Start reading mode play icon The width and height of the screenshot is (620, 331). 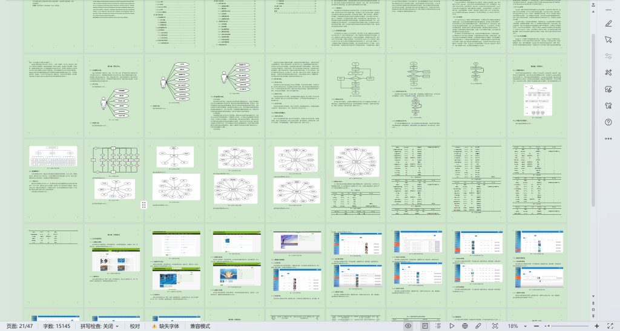(x=452, y=326)
